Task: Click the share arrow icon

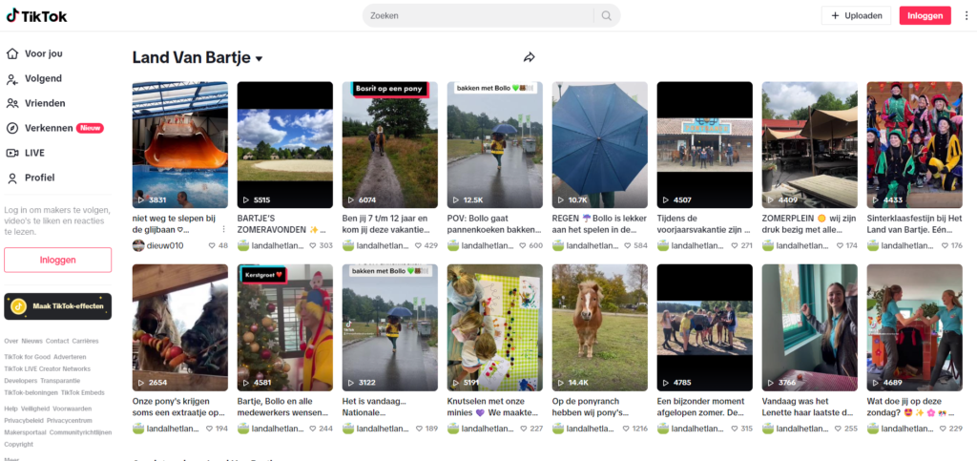Action: (529, 57)
